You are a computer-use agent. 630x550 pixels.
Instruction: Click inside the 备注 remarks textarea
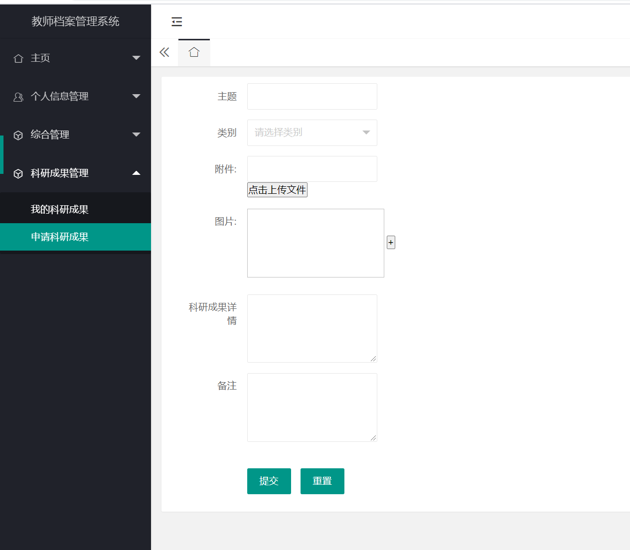pyautogui.click(x=312, y=407)
